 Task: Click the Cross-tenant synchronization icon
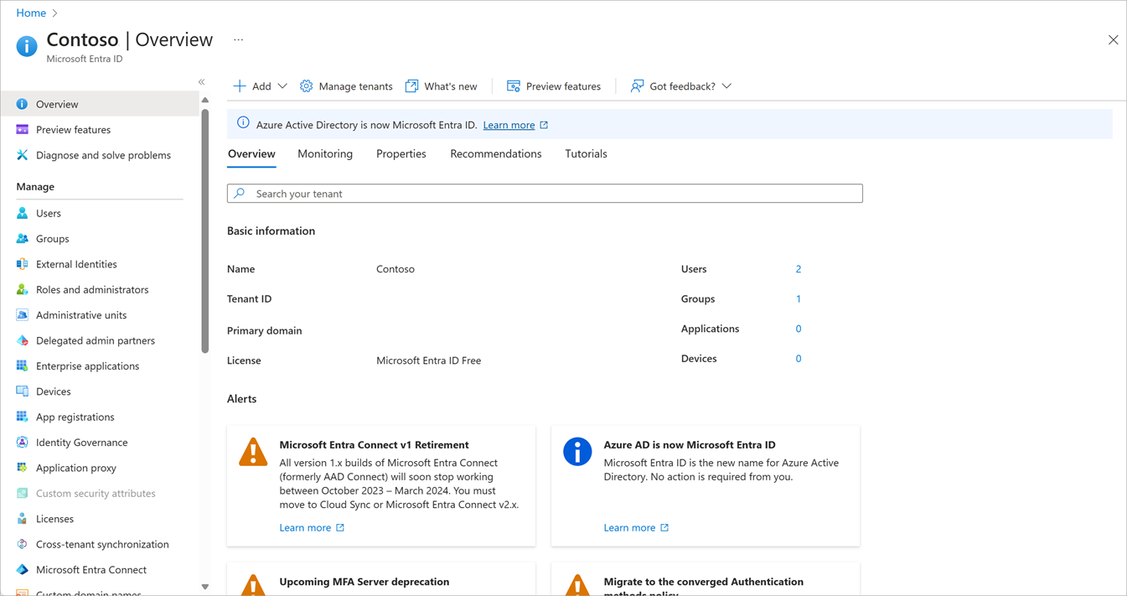[x=22, y=544]
